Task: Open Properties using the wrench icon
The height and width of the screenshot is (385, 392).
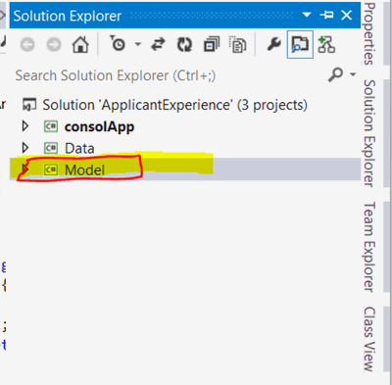Action: tap(273, 44)
